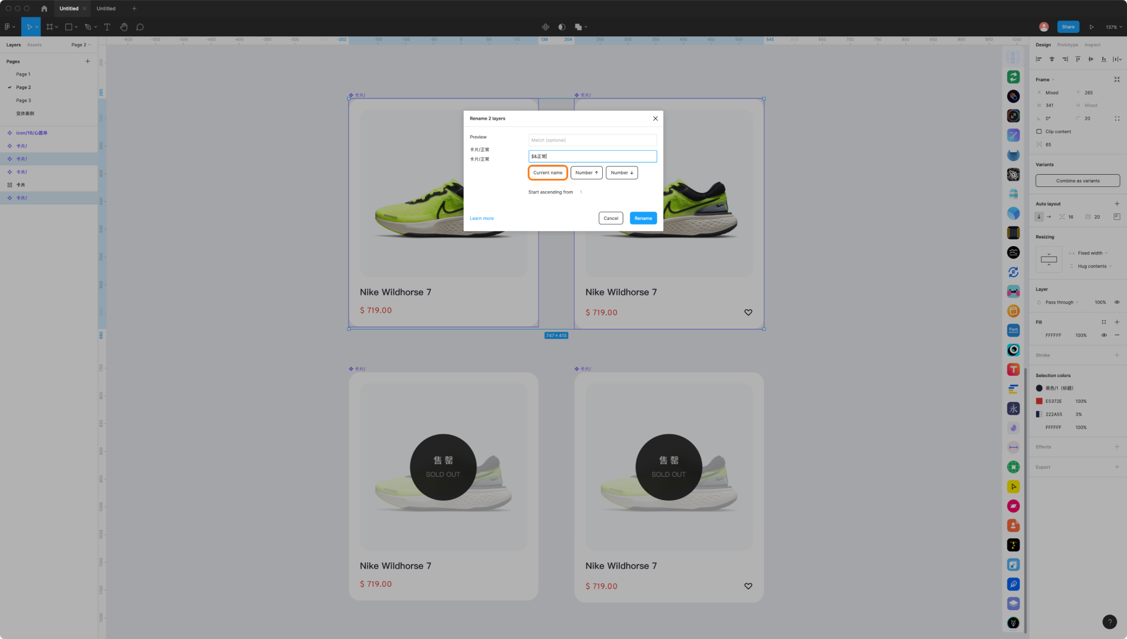Select the Comment tool
The height and width of the screenshot is (639, 1127).
tap(140, 27)
